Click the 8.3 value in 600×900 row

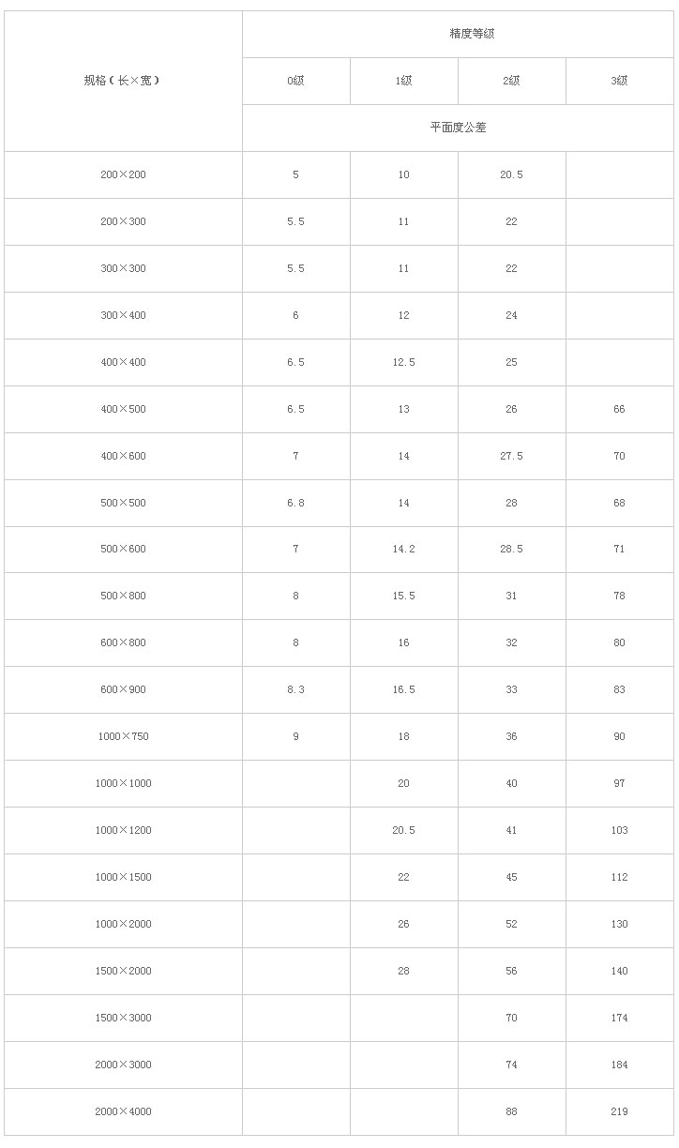coord(296,689)
